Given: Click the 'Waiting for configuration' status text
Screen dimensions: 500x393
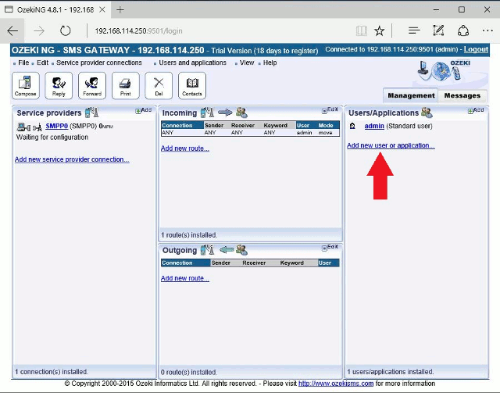Looking at the screenshot, I should (52, 138).
